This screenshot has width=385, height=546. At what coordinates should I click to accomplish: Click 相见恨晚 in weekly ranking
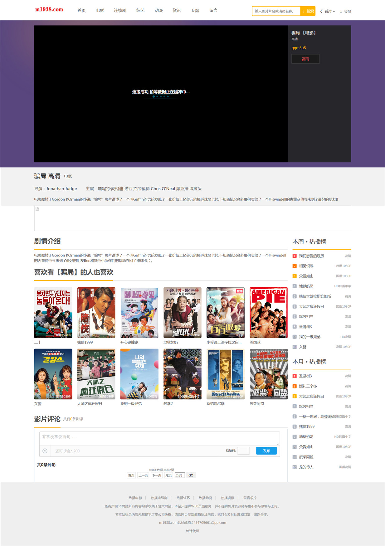pyautogui.click(x=306, y=266)
